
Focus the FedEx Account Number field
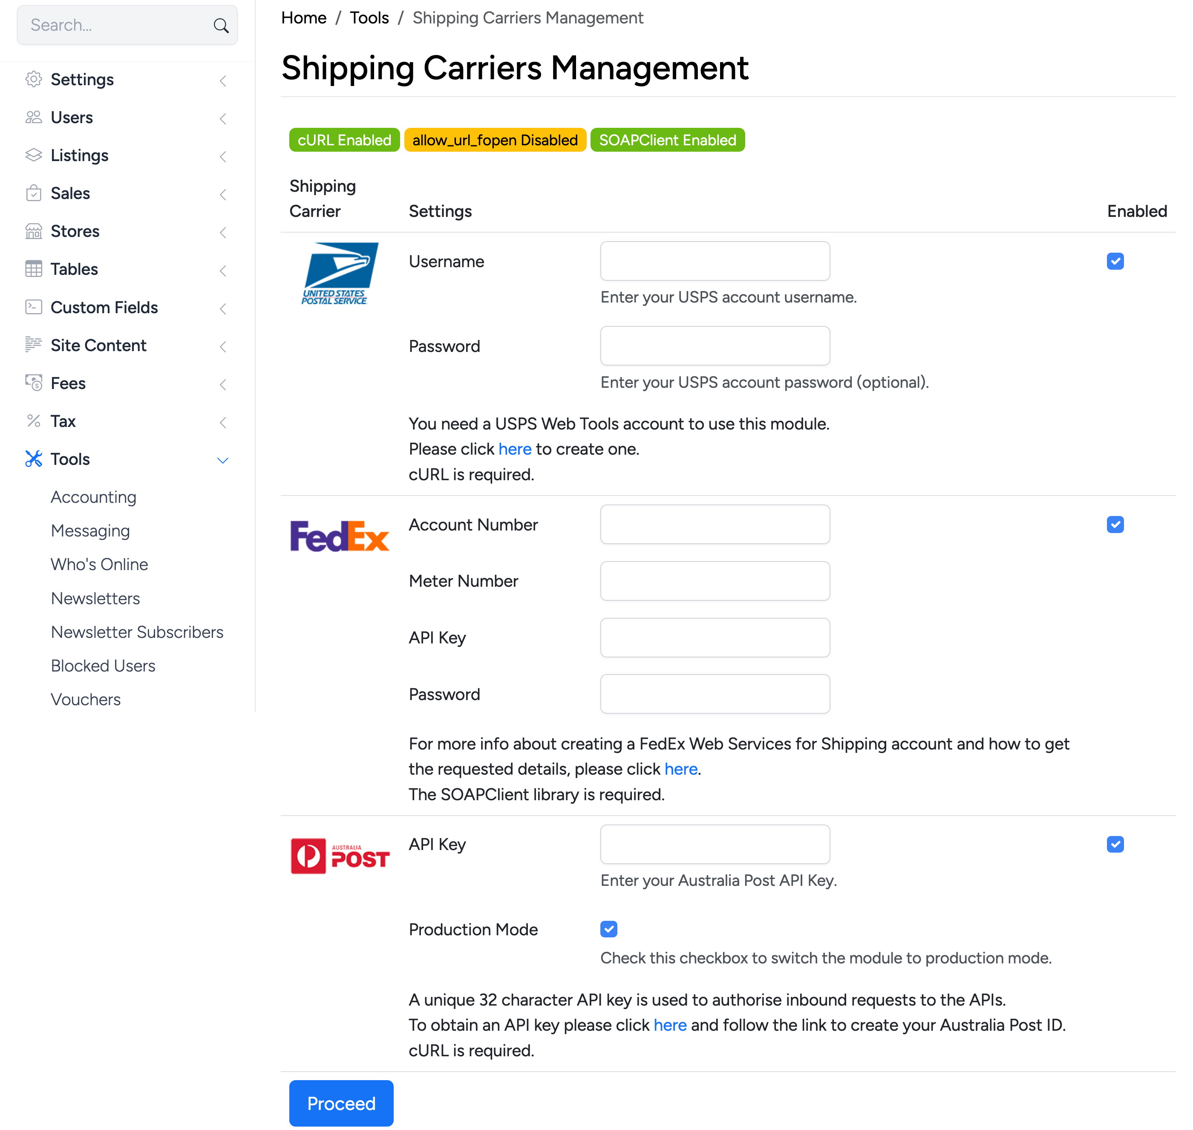click(715, 524)
